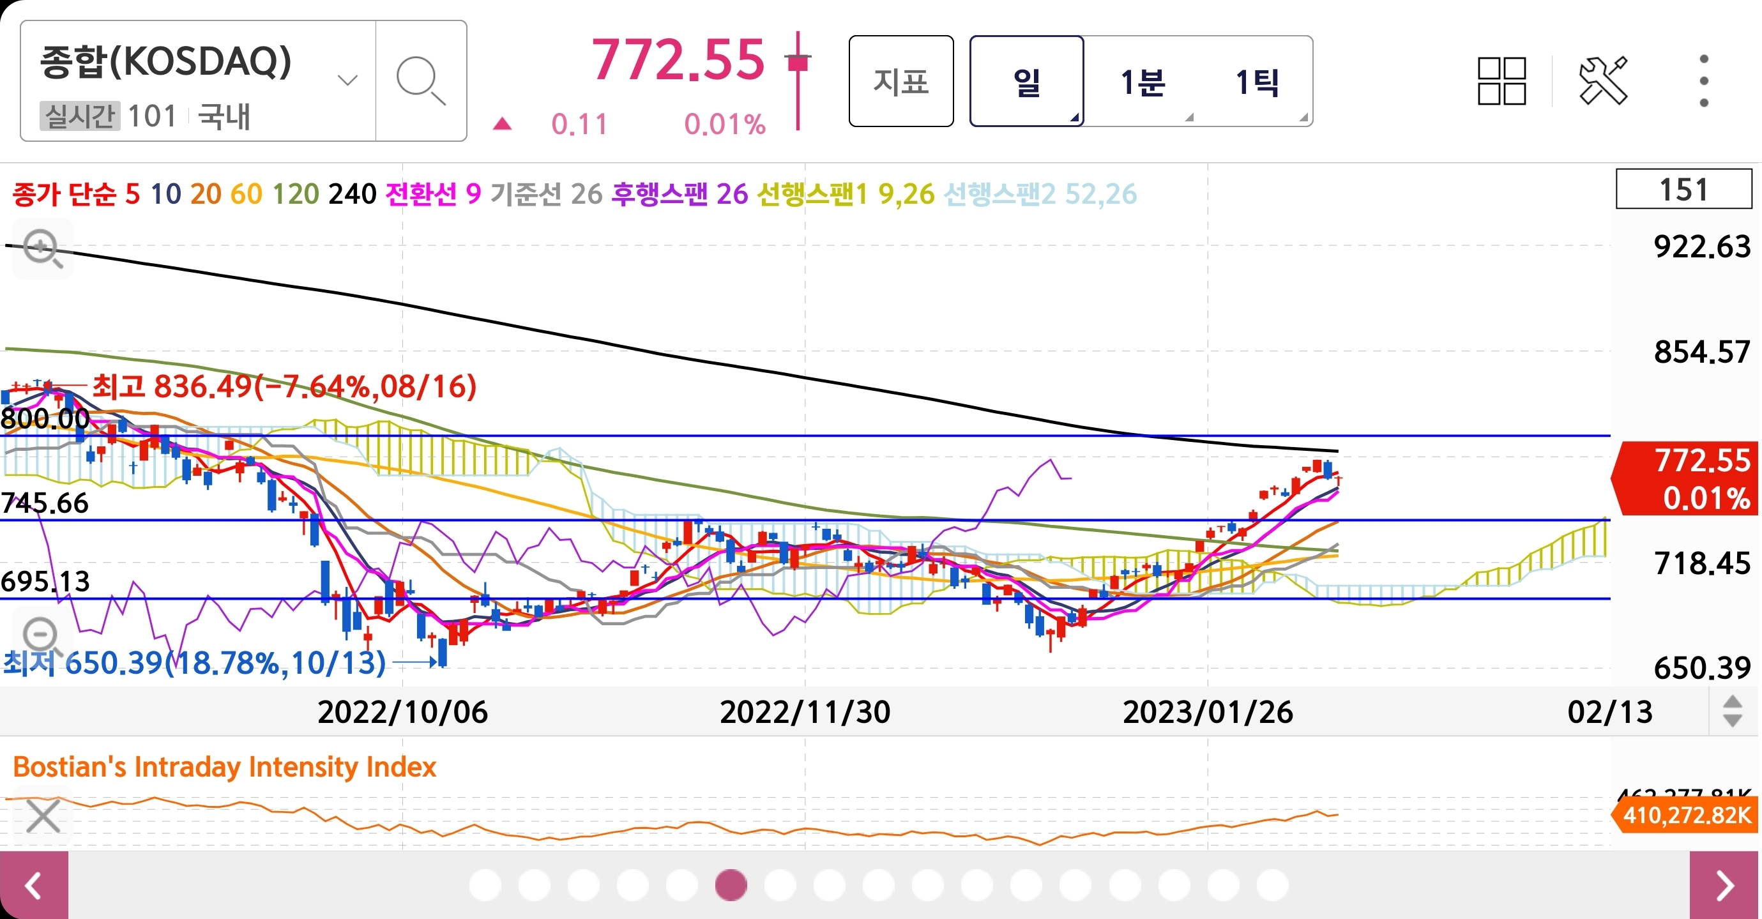Go to previous page with left arrow
Image resolution: width=1762 pixels, height=919 pixels.
pos(33,886)
